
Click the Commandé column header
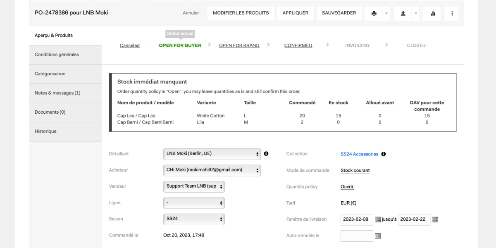coord(302,103)
